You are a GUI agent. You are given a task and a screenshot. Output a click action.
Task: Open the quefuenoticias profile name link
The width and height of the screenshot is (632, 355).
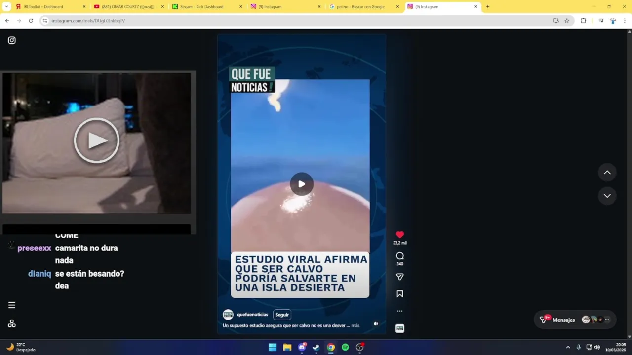pos(252,315)
